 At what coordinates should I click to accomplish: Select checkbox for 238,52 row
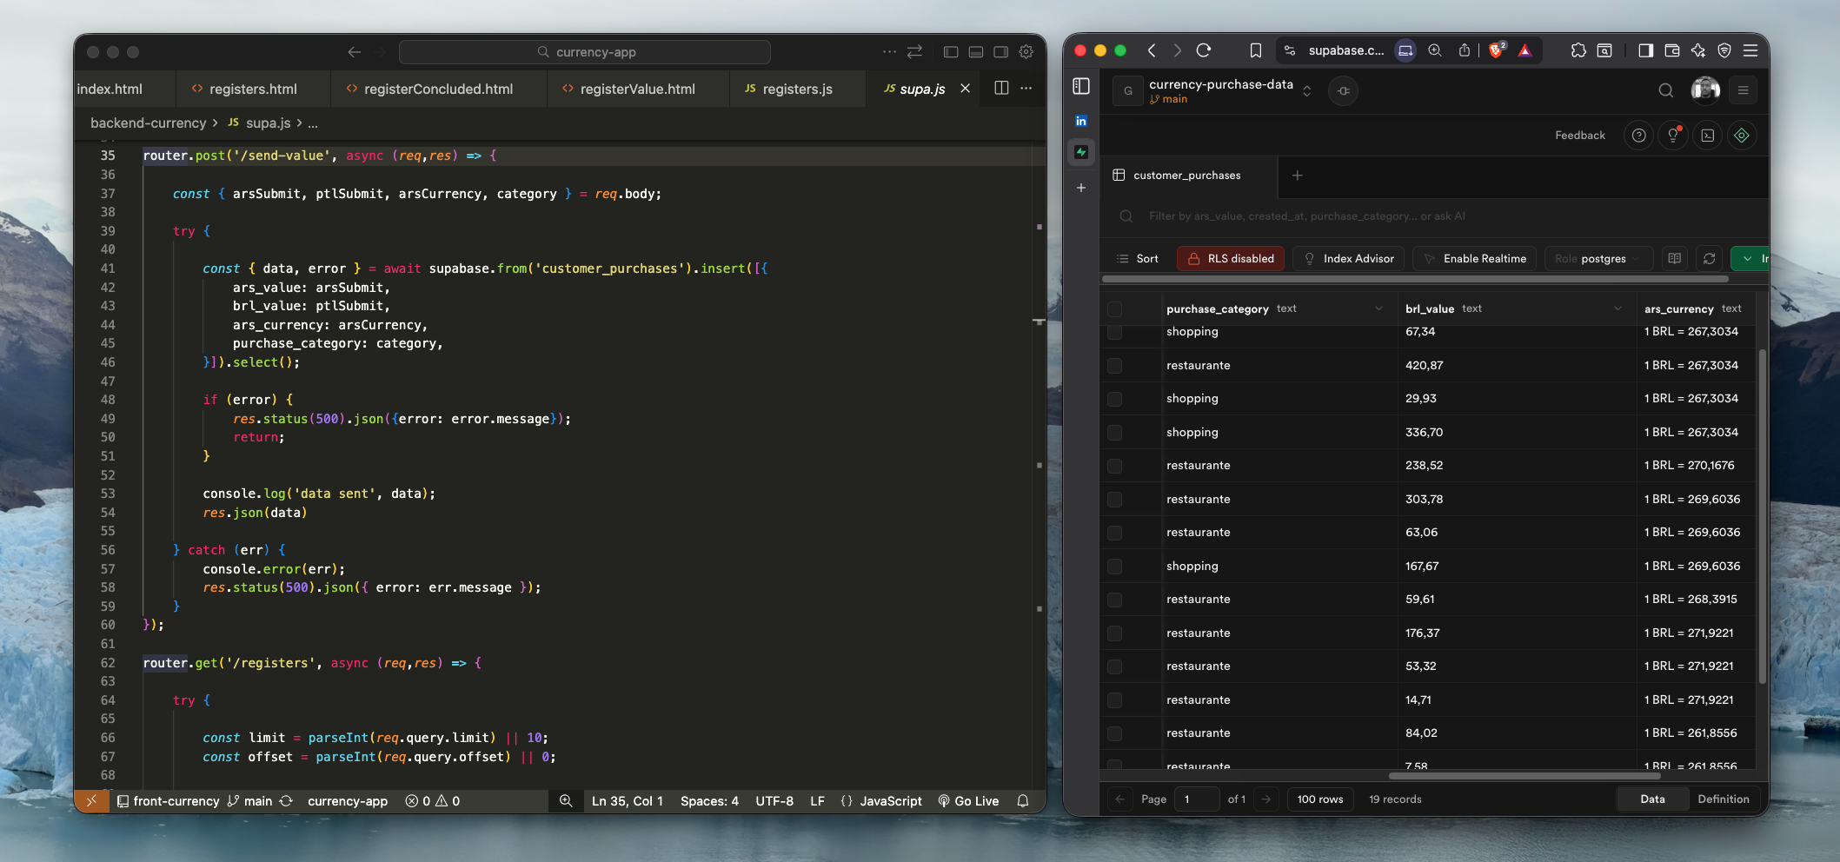[x=1114, y=466]
